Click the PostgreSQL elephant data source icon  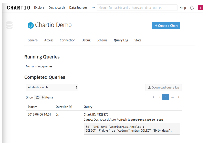coord(31,25)
